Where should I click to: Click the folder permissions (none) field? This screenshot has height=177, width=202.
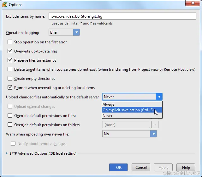coord(126,124)
